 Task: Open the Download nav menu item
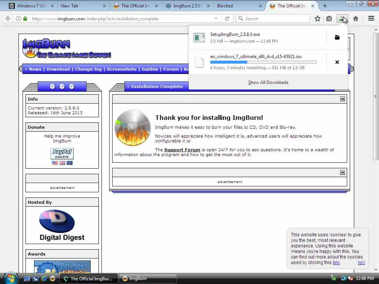(58, 69)
